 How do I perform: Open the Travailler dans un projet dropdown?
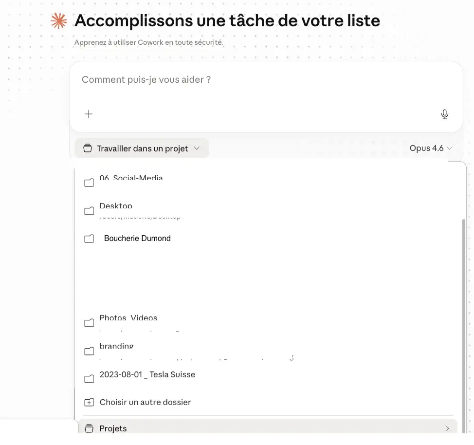[141, 148]
